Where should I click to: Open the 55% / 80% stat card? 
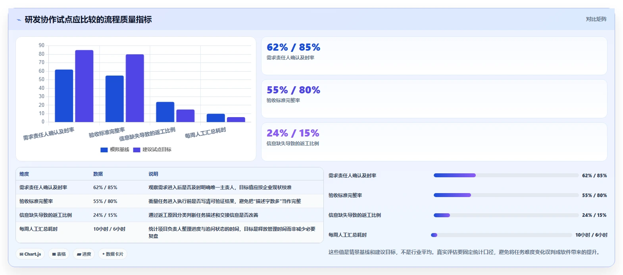point(434,99)
